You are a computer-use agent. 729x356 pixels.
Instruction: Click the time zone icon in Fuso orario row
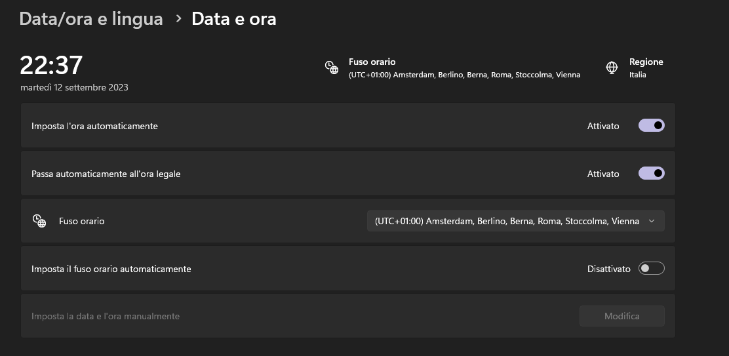coord(39,221)
